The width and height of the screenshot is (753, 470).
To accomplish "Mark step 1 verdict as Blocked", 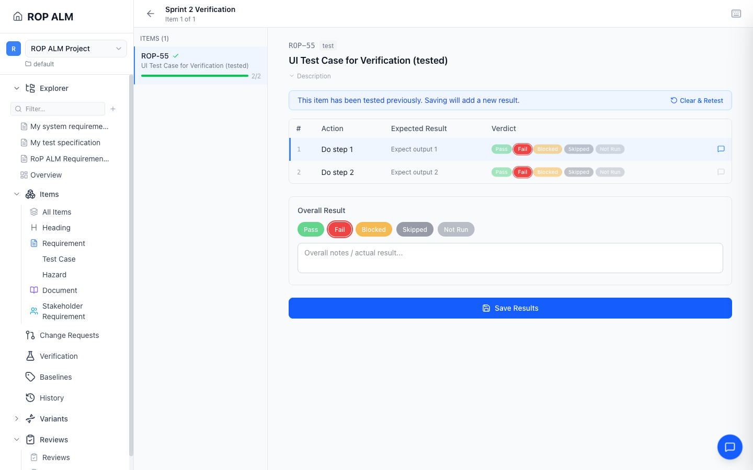I will click(547, 149).
